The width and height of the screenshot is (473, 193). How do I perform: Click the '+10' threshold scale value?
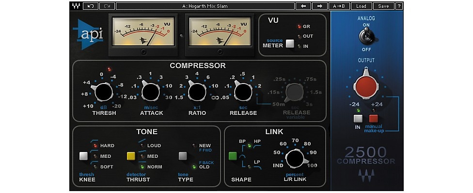(x=88, y=106)
